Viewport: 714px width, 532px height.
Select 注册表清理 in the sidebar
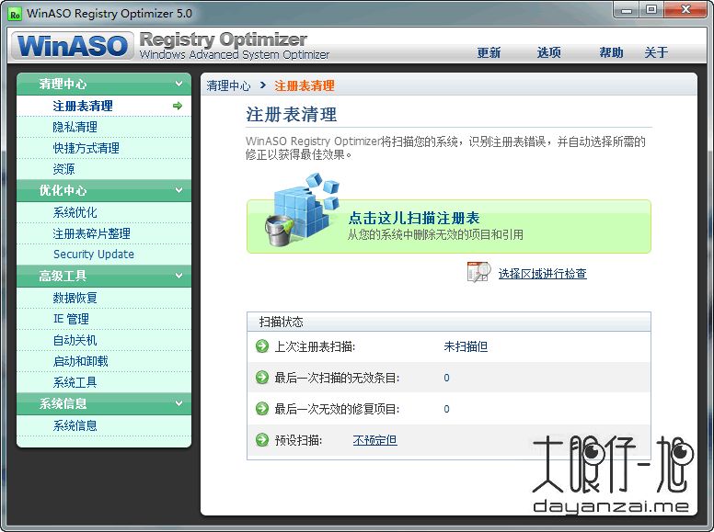pyautogui.click(x=104, y=106)
